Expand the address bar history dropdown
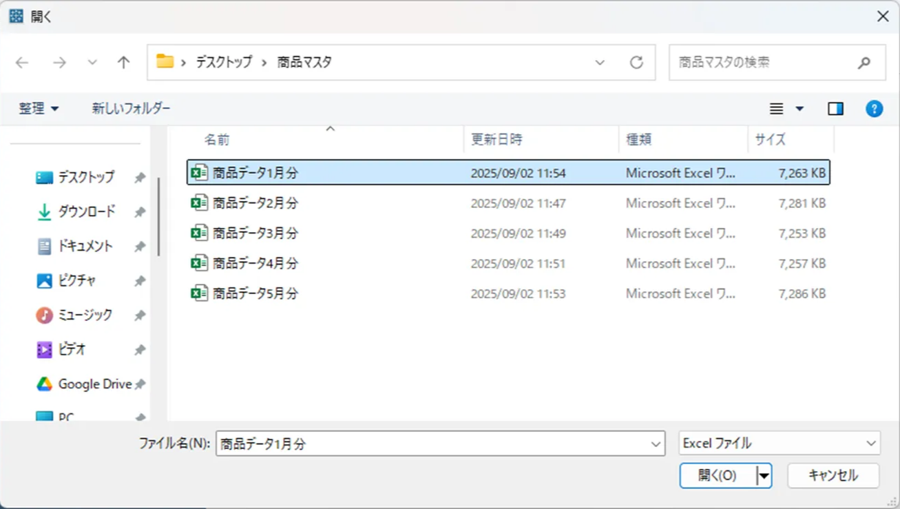 600,63
